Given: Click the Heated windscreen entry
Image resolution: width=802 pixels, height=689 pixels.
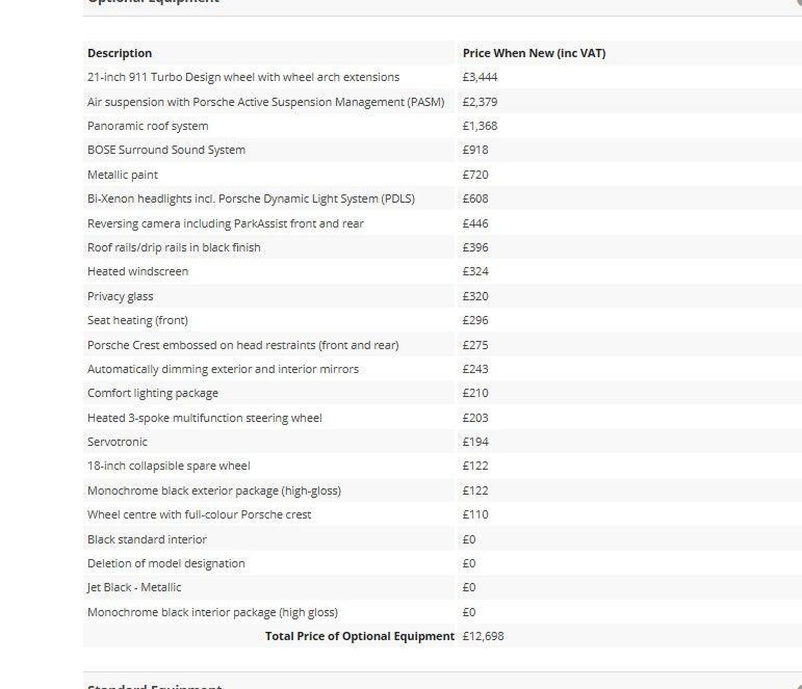Looking at the screenshot, I should pyautogui.click(x=137, y=271).
